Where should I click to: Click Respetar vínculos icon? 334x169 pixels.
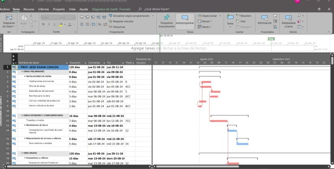[110, 21]
